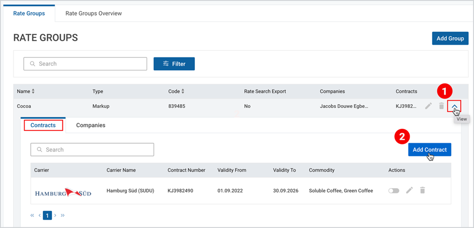Toggle the KJ3982490 contract switch
This screenshot has height=228, width=474.
point(394,191)
